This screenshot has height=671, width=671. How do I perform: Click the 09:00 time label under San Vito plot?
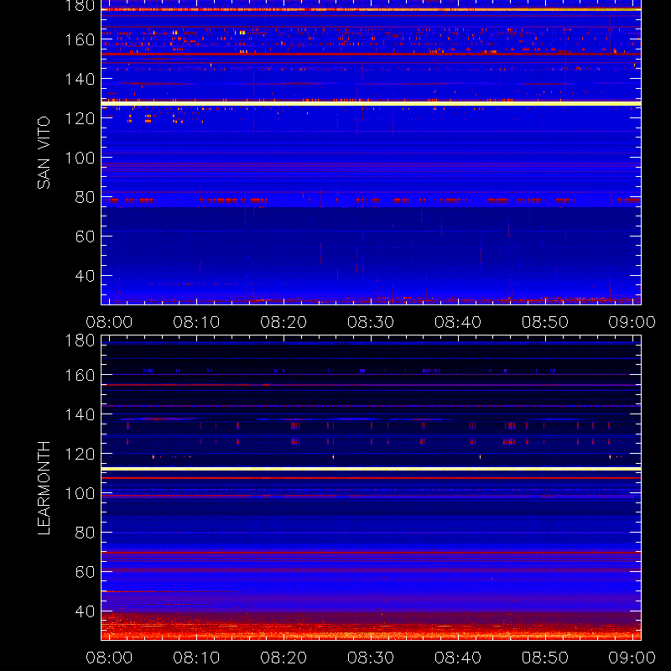[632, 322]
